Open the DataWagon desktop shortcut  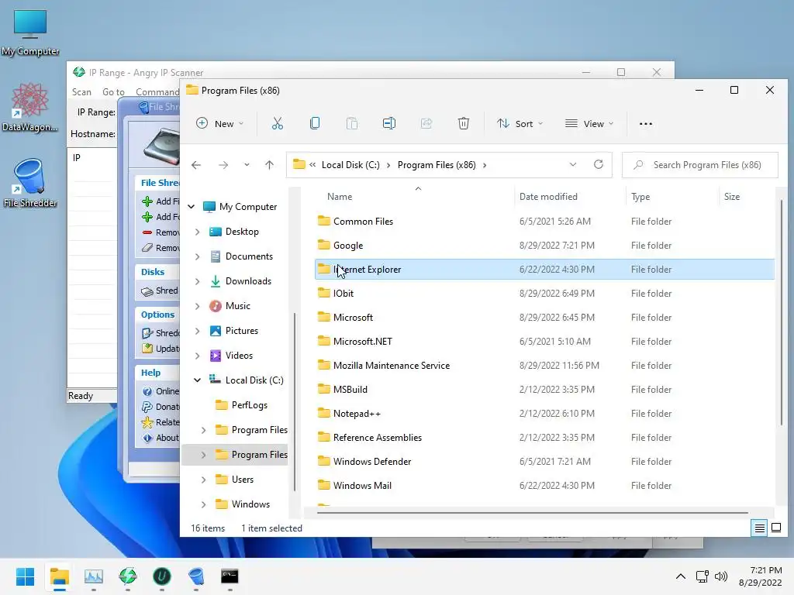[x=30, y=108]
